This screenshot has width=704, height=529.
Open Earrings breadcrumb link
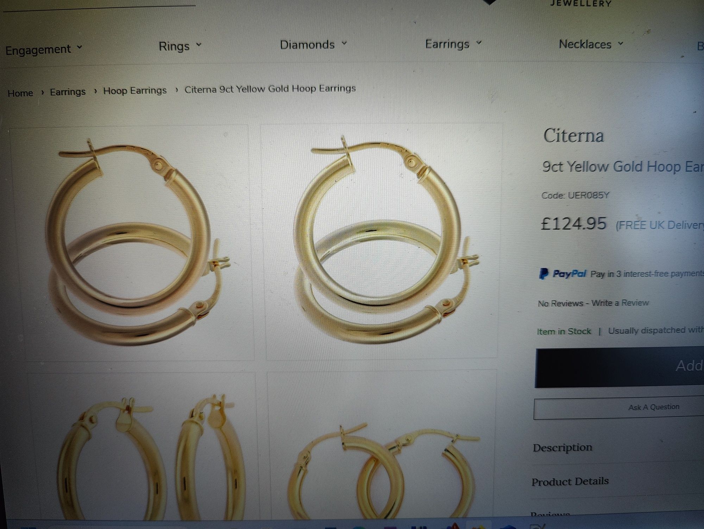click(x=68, y=92)
